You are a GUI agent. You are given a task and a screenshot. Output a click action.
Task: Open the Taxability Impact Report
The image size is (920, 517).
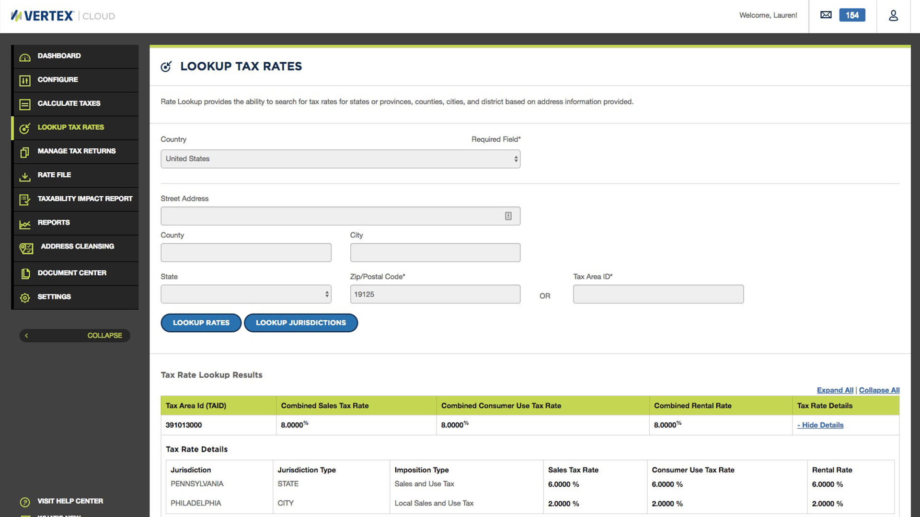85,199
